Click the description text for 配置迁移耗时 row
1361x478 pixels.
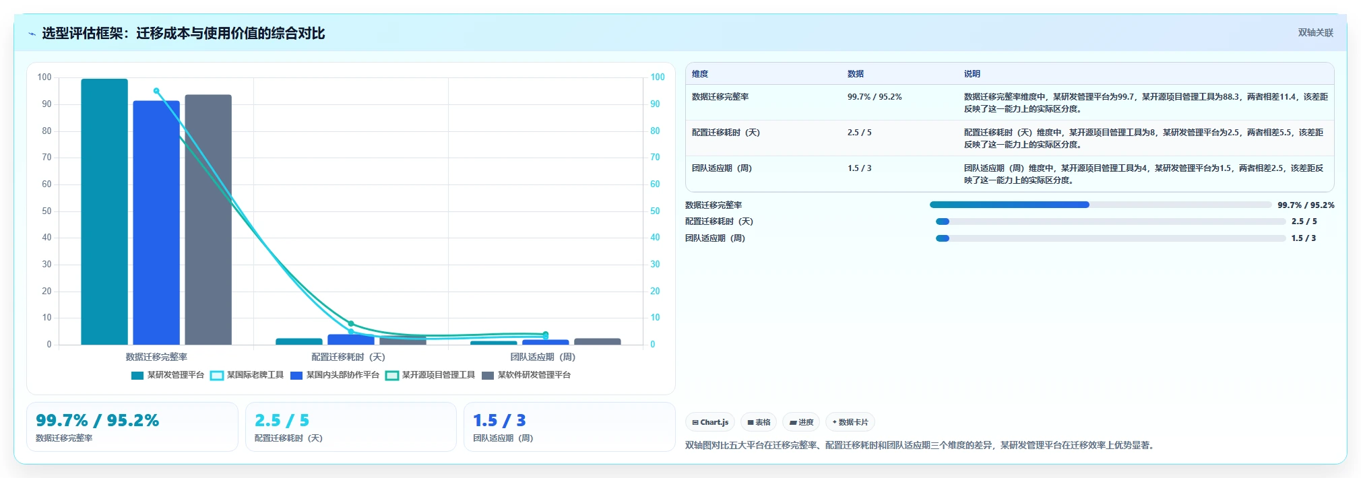(x=1144, y=139)
